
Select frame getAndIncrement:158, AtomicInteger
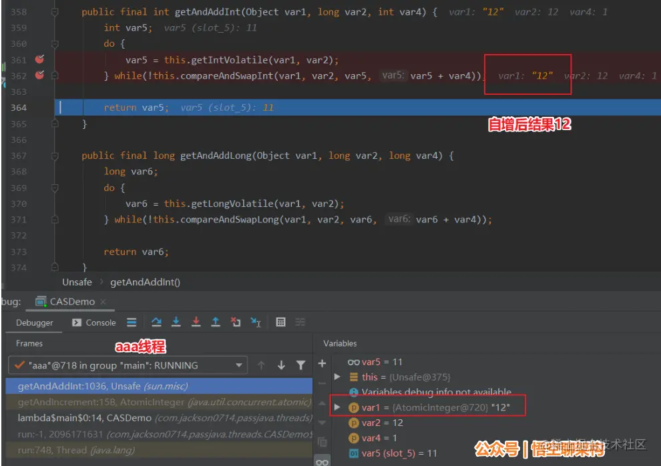click(159, 402)
